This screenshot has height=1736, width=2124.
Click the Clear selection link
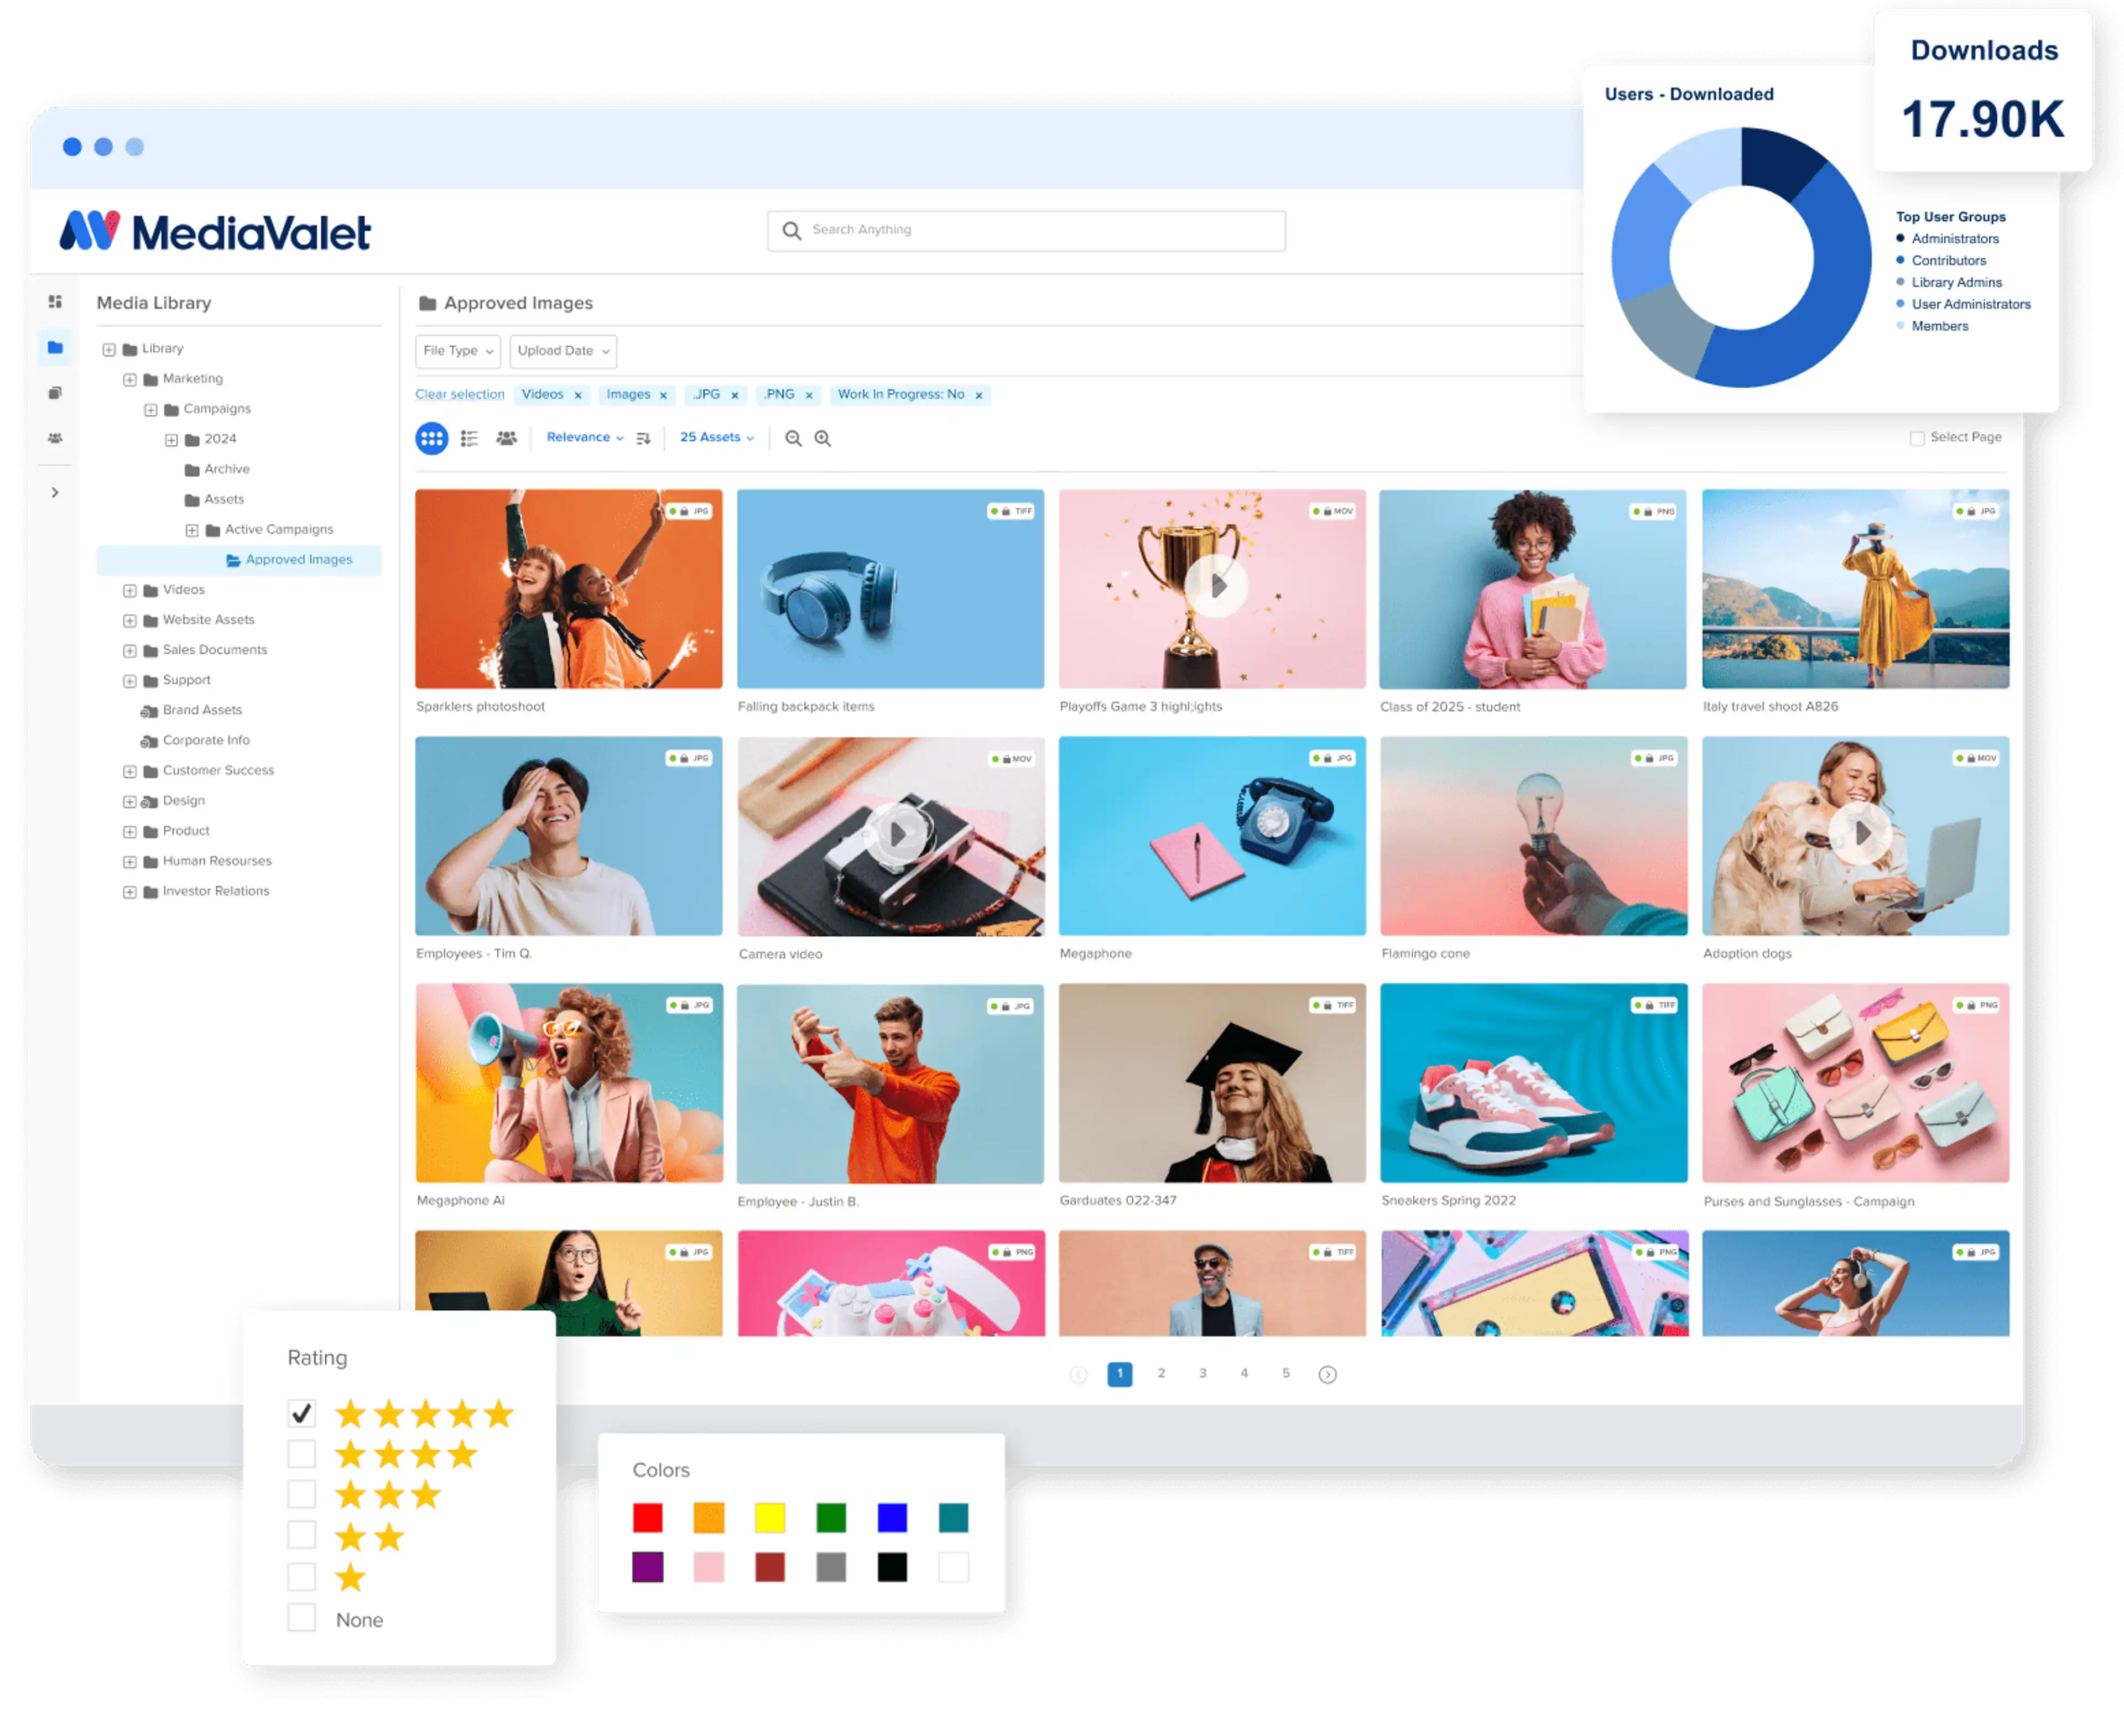(460, 395)
